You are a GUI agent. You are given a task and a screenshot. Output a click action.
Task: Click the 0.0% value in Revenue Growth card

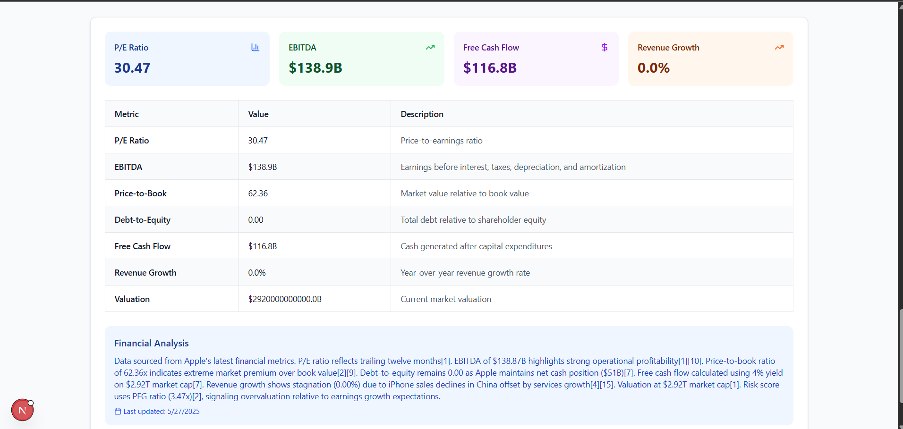tap(653, 68)
